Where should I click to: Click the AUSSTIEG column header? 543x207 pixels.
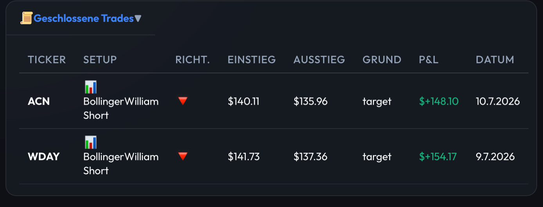[319, 60]
